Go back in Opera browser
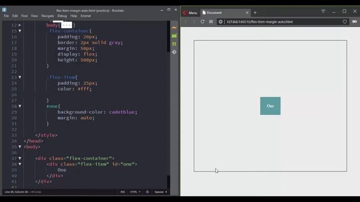 (x=186, y=21)
